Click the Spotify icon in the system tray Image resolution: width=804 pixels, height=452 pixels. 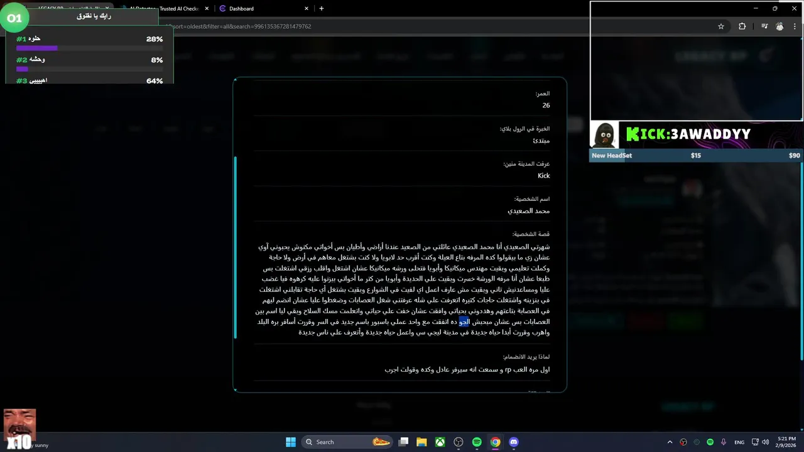710,442
